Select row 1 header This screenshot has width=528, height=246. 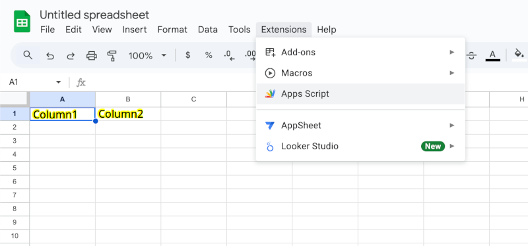coord(15,114)
